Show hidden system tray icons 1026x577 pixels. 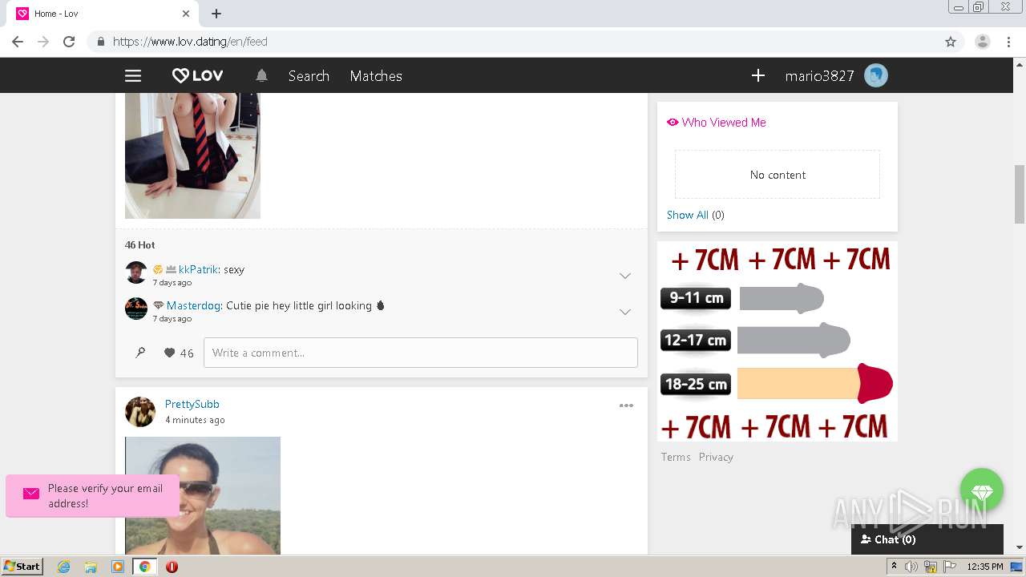pos(894,567)
